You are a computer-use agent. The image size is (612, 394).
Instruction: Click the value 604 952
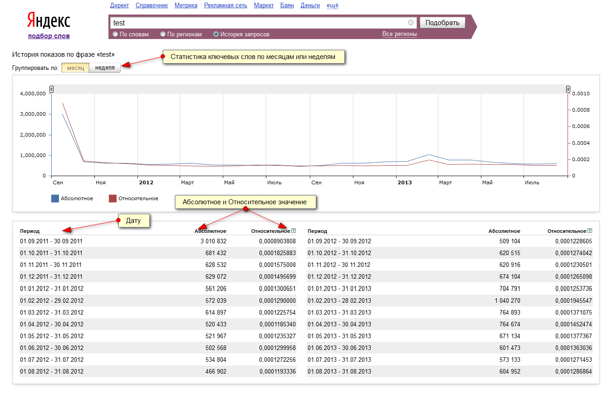click(x=510, y=371)
